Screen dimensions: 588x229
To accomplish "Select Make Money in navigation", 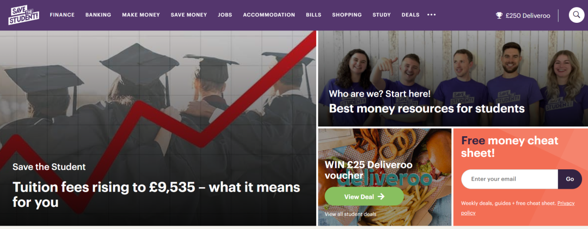I will [141, 15].
